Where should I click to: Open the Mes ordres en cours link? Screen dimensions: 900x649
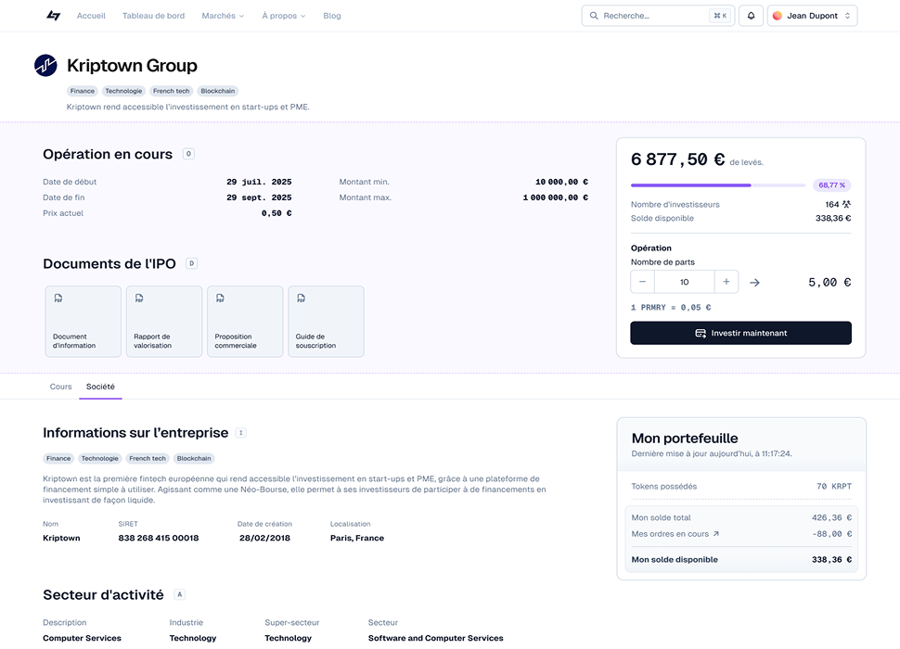670,534
